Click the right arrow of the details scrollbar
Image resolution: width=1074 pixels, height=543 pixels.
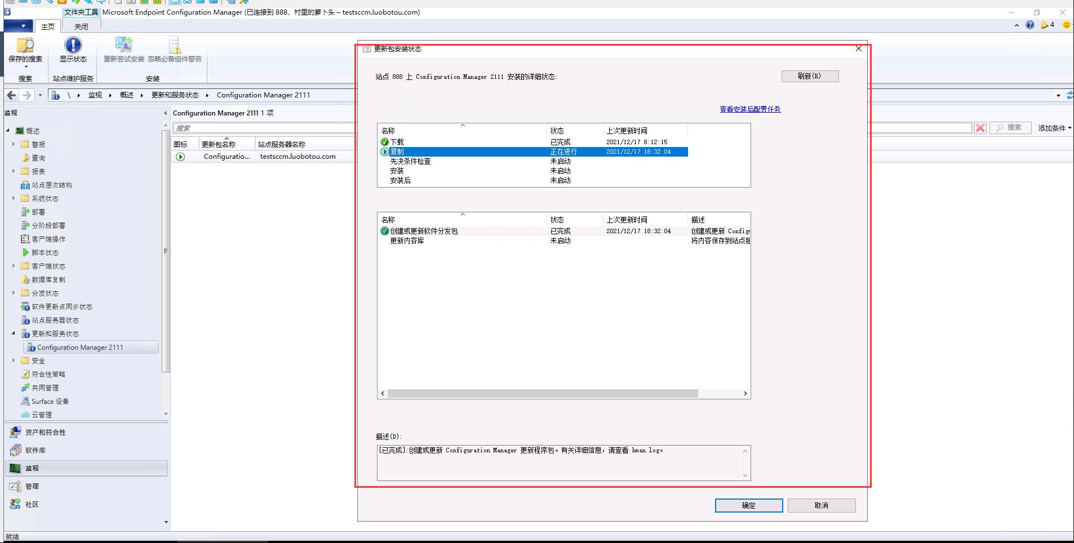[745, 393]
